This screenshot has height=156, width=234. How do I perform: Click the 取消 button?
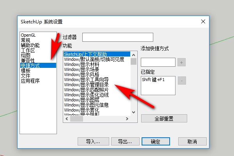[x=192, y=141]
